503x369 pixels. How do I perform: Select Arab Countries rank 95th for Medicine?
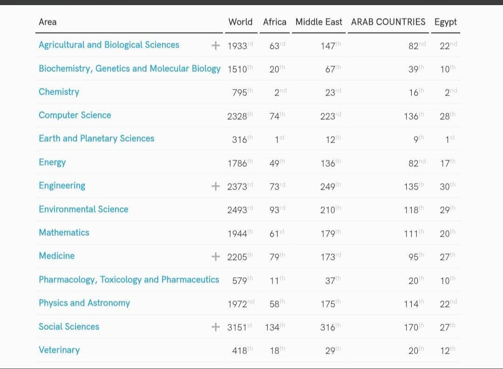(416, 257)
